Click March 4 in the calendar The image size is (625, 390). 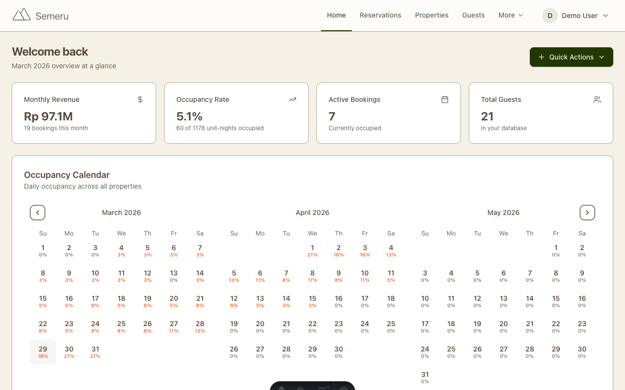122,251
